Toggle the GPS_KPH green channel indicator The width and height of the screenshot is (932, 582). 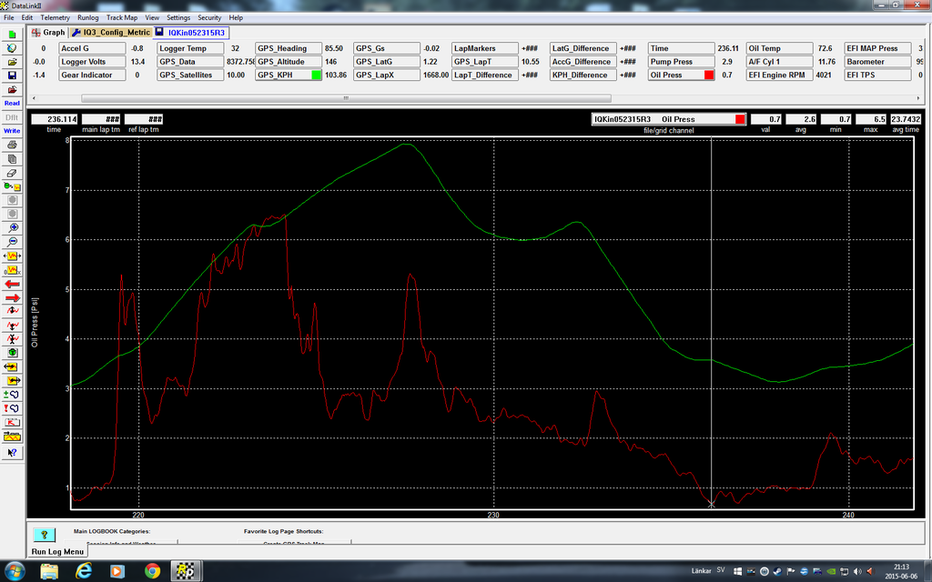(x=317, y=75)
